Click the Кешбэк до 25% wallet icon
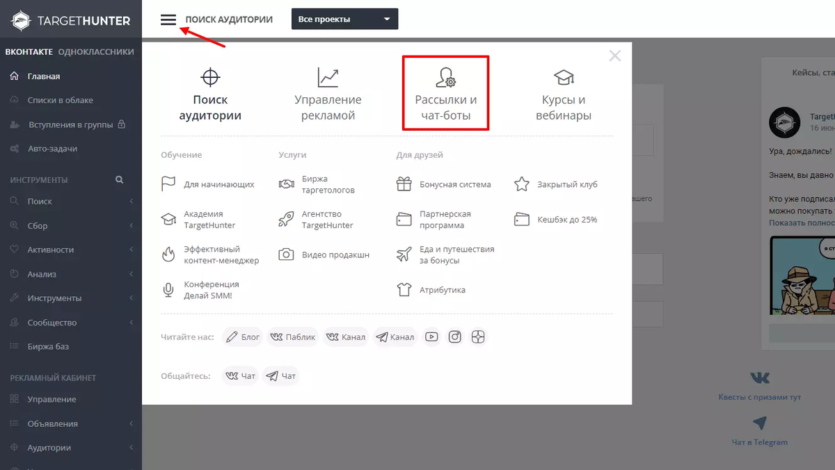Viewport: 835px width, 470px height. click(x=522, y=220)
